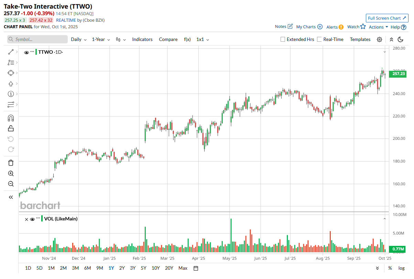Image resolution: width=414 pixels, height=279 pixels.
Task: Select the Max time range
Action: (183, 268)
